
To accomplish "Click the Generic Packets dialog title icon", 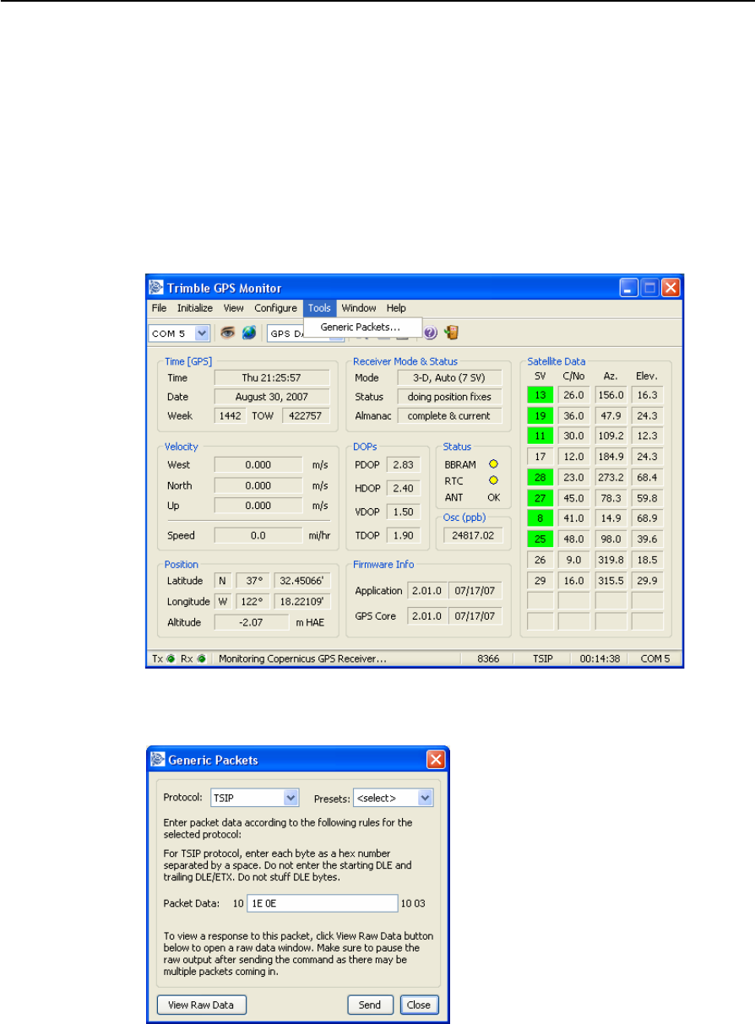I will pos(158,759).
